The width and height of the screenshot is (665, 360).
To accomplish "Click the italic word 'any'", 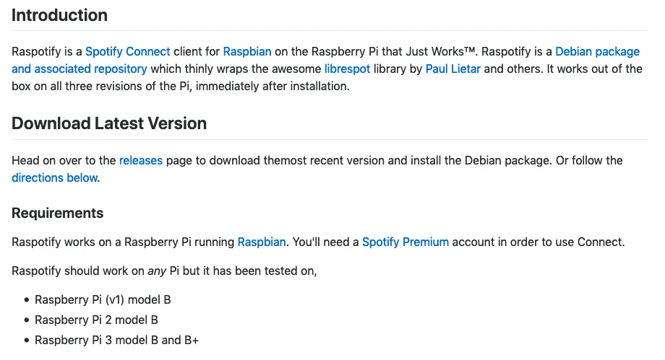I will [x=157, y=271].
